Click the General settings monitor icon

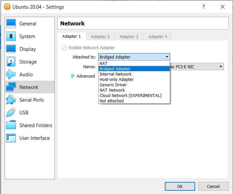11,24
